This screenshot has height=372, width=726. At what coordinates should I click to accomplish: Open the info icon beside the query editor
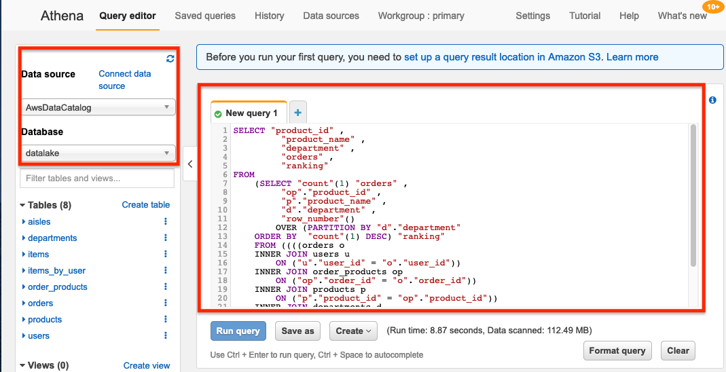712,100
